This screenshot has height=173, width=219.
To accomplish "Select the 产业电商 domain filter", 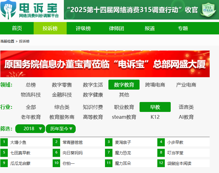I will [x=186, y=85].
